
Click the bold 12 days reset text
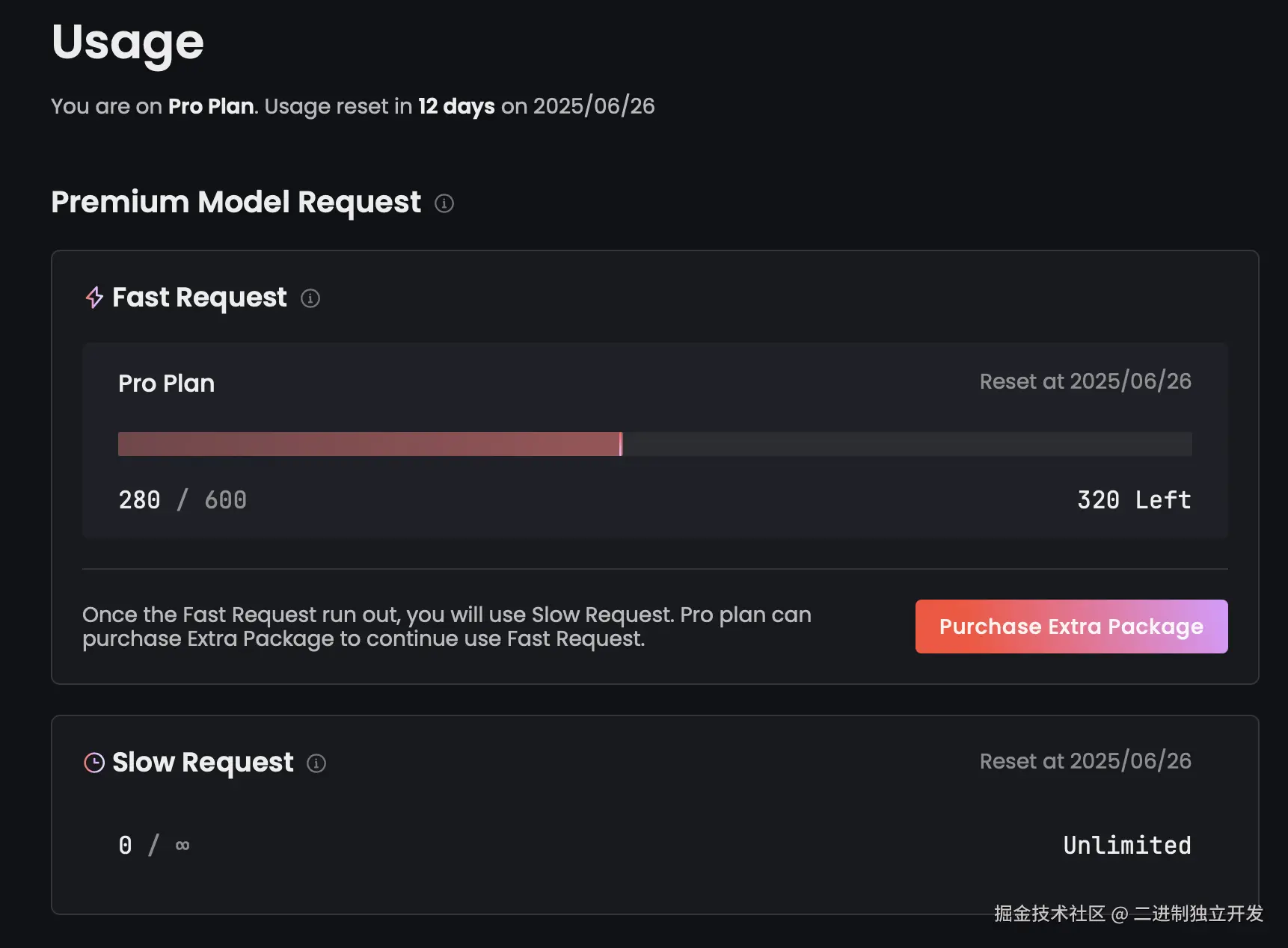pyautogui.click(x=456, y=106)
